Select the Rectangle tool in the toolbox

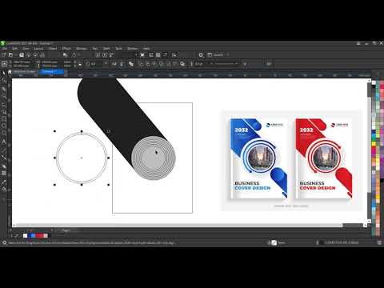[4, 118]
